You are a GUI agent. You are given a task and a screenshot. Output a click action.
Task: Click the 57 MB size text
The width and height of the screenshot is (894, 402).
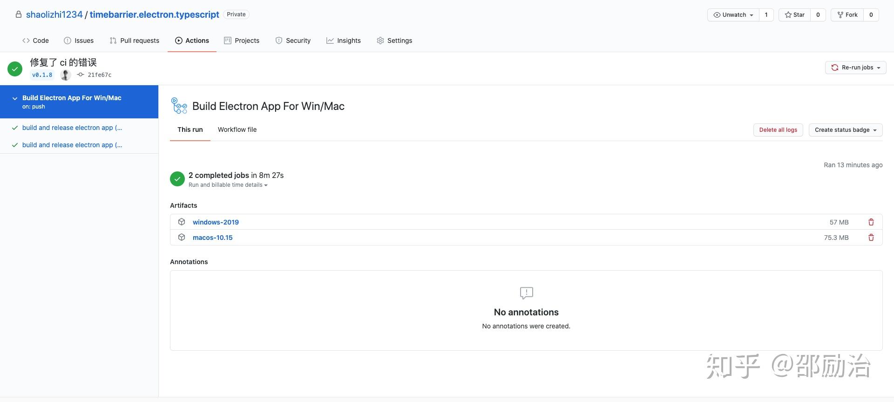click(839, 222)
